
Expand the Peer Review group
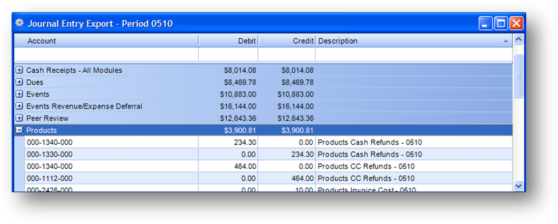(20, 118)
